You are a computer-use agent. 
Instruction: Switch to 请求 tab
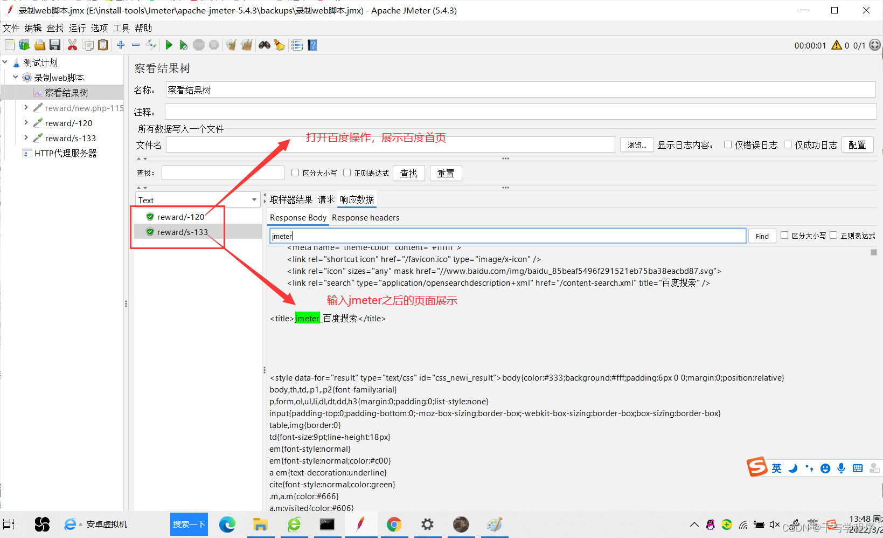pos(326,199)
